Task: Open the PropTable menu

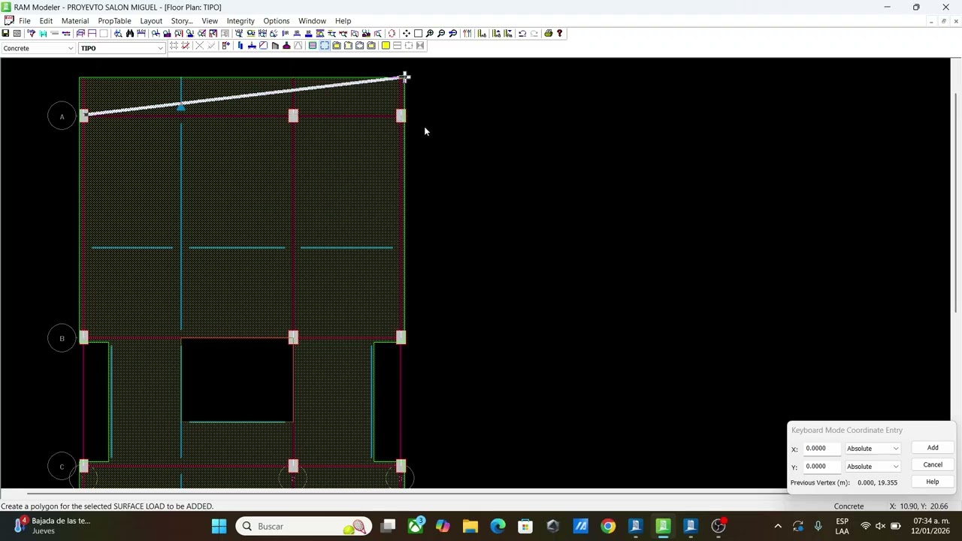Action: 114,21
